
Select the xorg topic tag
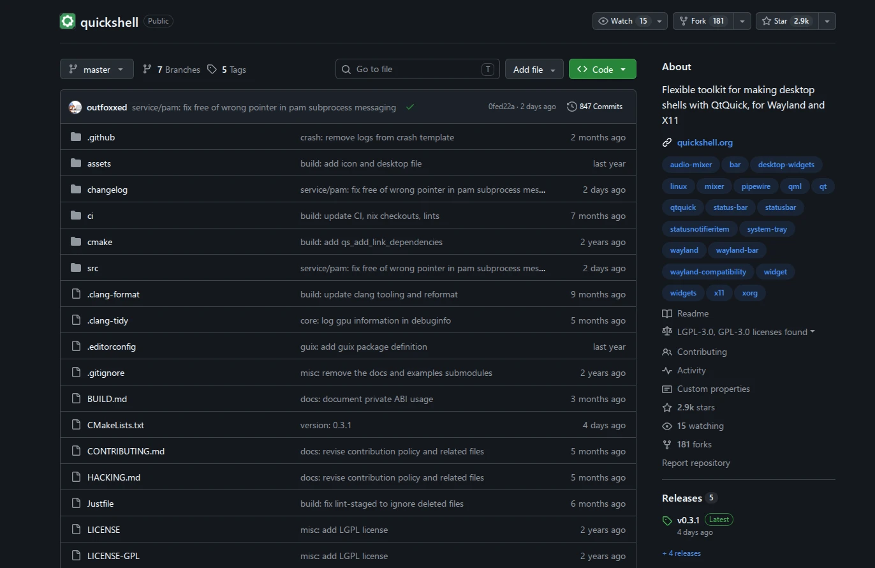click(x=750, y=293)
